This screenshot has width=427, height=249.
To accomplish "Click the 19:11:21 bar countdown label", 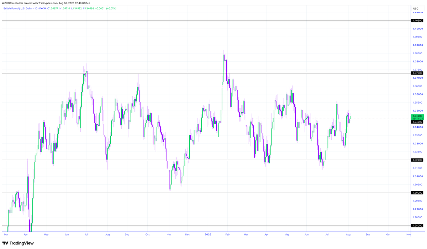I will point(417,119).
